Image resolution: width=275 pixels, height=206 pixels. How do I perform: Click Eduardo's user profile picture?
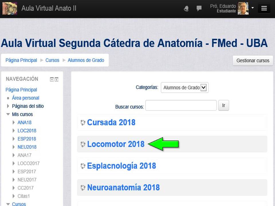pos(243,8)
